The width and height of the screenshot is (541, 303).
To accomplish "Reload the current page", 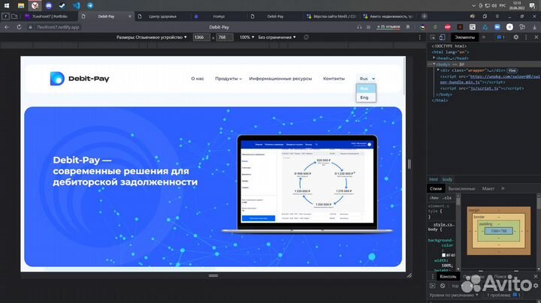I will click(x=19, y=27).
